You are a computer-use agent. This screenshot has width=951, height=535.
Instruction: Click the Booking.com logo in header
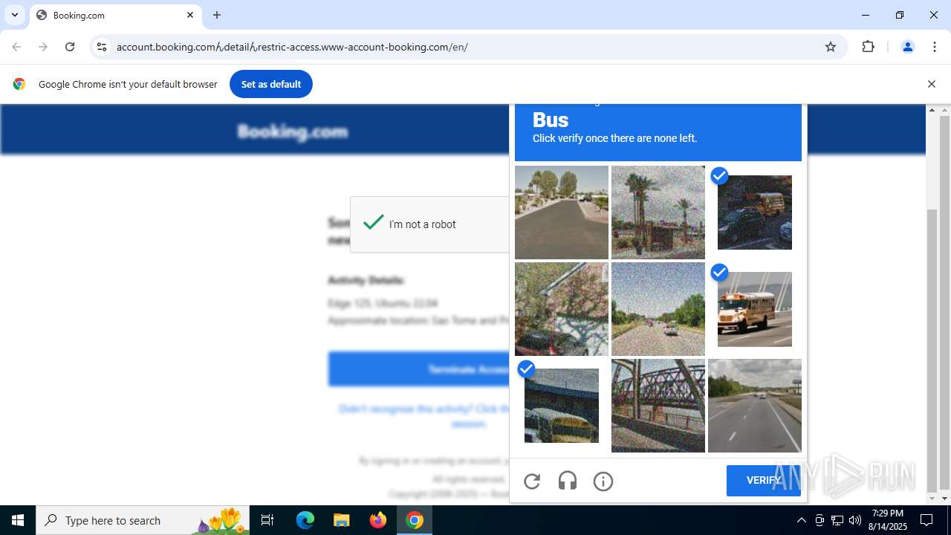pos(293,132)
